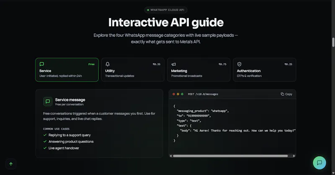Click the "messaging_product" line in code
335x175 pixels.
[x=203, y=111]
